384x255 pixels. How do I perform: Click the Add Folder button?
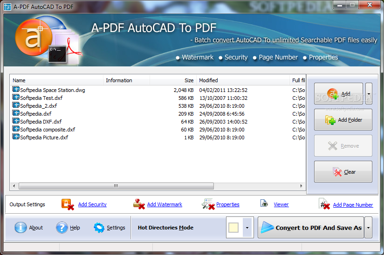(x=343, y=120)
